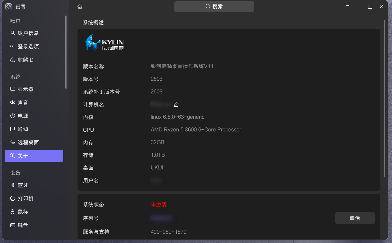
Task: Open the 鼠标 mouse settings
Action: [23, 212]
